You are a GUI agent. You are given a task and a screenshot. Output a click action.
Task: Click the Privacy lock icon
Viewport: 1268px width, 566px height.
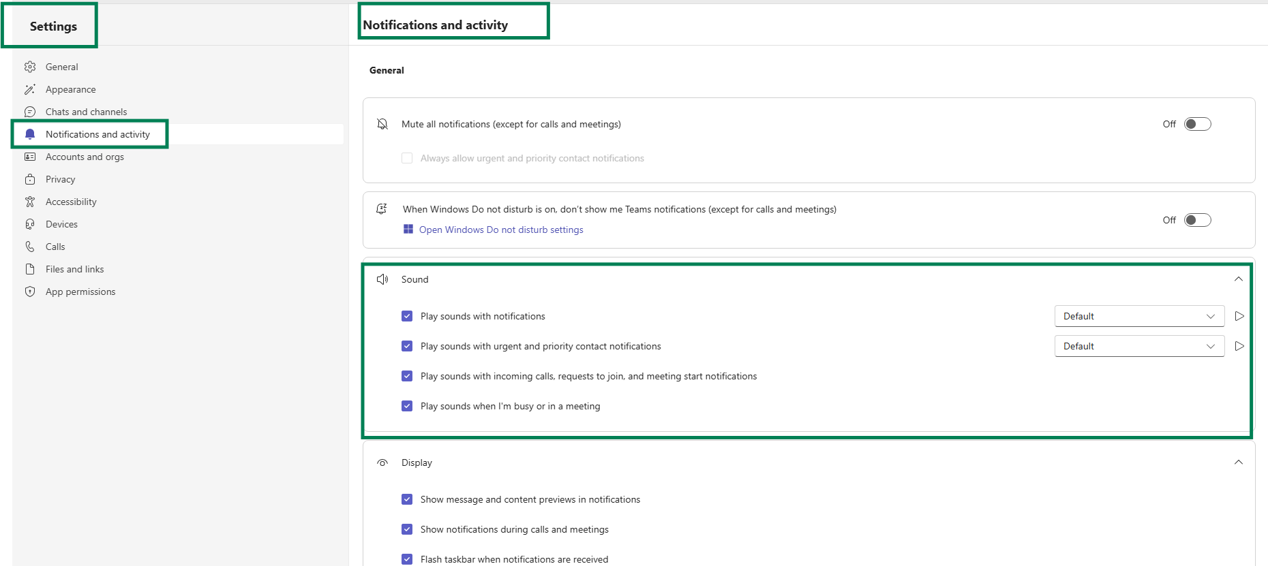click(30, 179)
